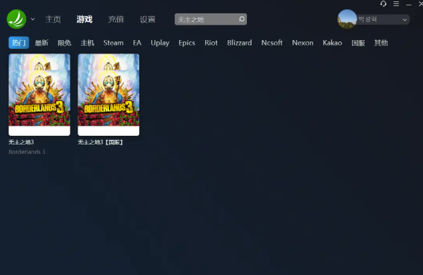Click the user profile avatar

[x=347, y=19]
